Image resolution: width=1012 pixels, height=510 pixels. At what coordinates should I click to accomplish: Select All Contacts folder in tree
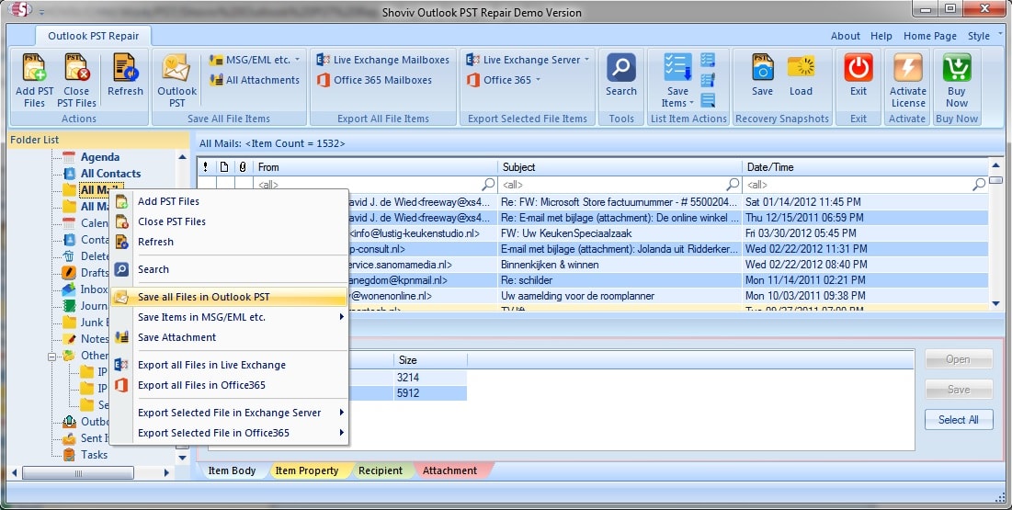[110, 173]
